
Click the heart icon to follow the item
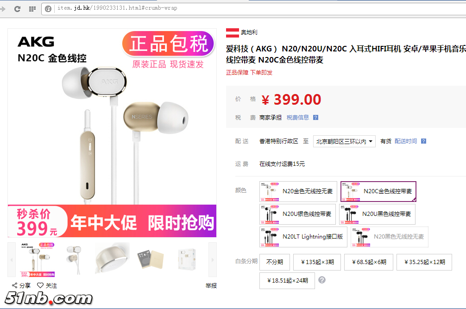point(40,285)
